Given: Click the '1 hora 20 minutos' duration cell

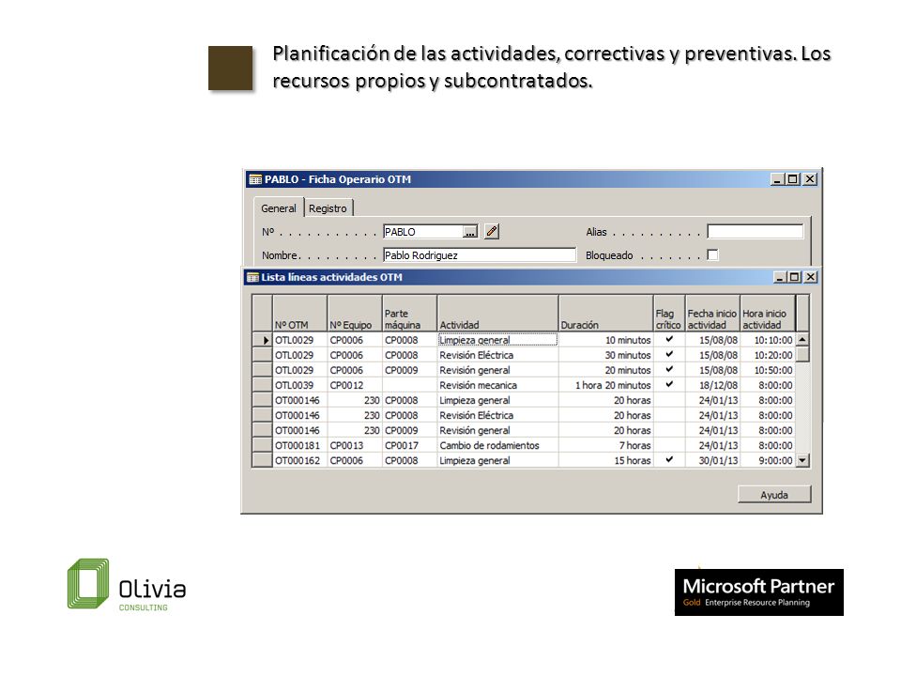Looking at the screenshot, I should click(x=605, y=385).
